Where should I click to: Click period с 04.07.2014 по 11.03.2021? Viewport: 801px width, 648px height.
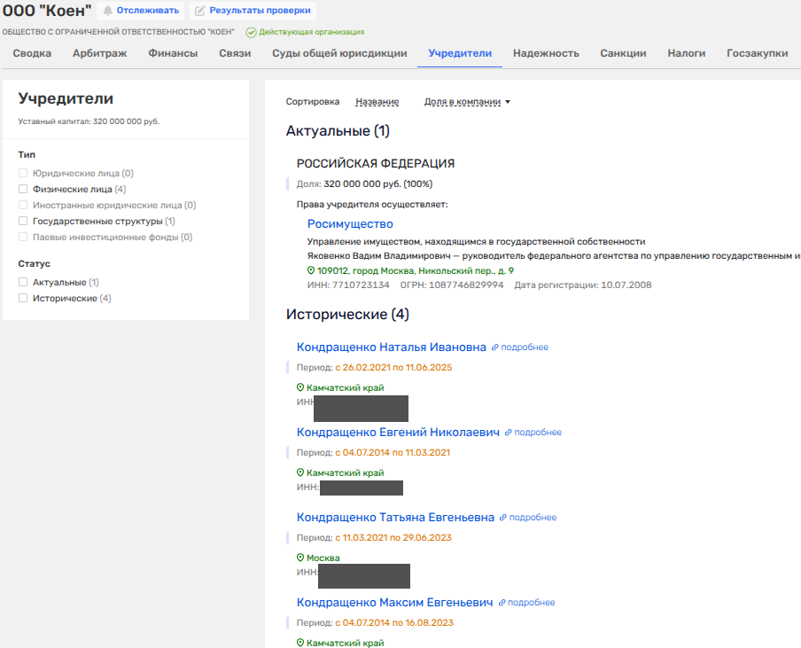(x=393, y=453)
